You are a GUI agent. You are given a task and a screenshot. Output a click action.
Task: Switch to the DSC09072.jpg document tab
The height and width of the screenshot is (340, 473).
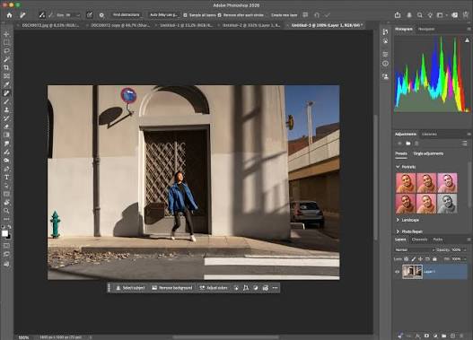[x=50, y=26]
